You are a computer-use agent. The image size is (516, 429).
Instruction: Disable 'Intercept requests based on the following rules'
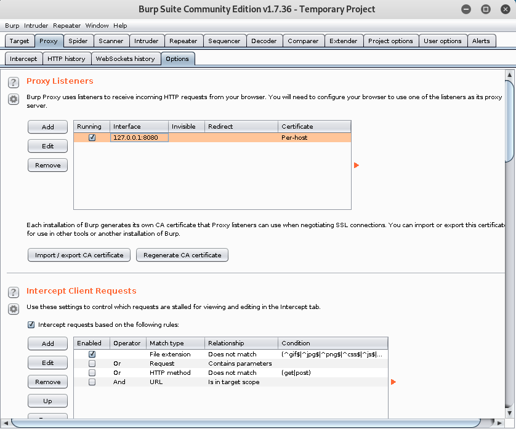point(31,324)
